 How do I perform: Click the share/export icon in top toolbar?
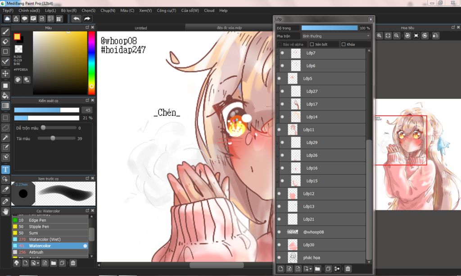[x=16, y=19]
